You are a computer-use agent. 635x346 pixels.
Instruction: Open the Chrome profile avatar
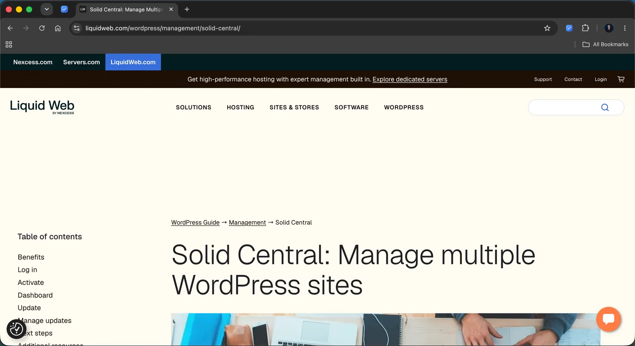tap(609, 28)
